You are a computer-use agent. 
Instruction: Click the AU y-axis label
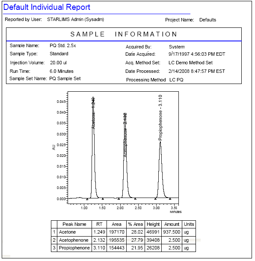53,147
